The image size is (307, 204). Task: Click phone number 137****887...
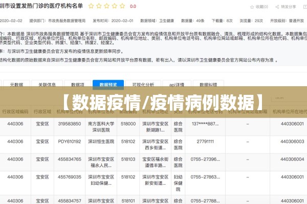pyautogui.click(x=205, y=124)
